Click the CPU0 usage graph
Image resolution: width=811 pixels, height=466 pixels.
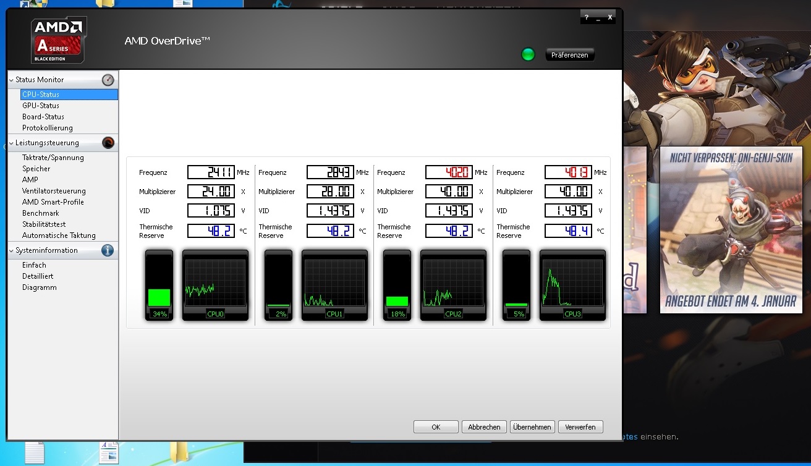click(x=215, y=285)
